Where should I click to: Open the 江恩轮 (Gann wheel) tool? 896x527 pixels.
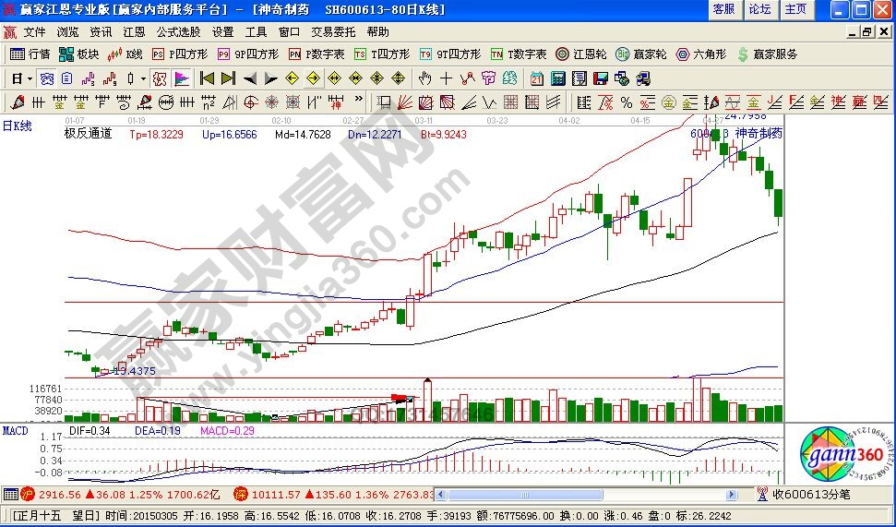pos(580,54)
